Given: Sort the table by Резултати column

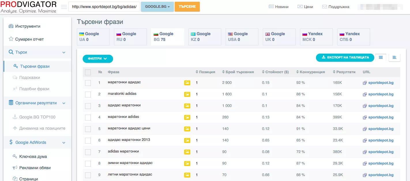Looking at the screenshot, I should pyautogui.click(x=344, y=72).
